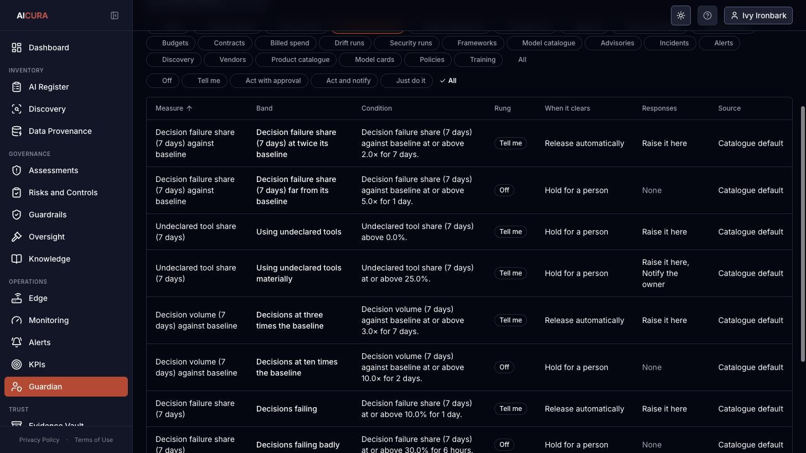This screenshot has height=453, width=806.
Task: Click the Discovery scan icon
Action: (17, 109)
